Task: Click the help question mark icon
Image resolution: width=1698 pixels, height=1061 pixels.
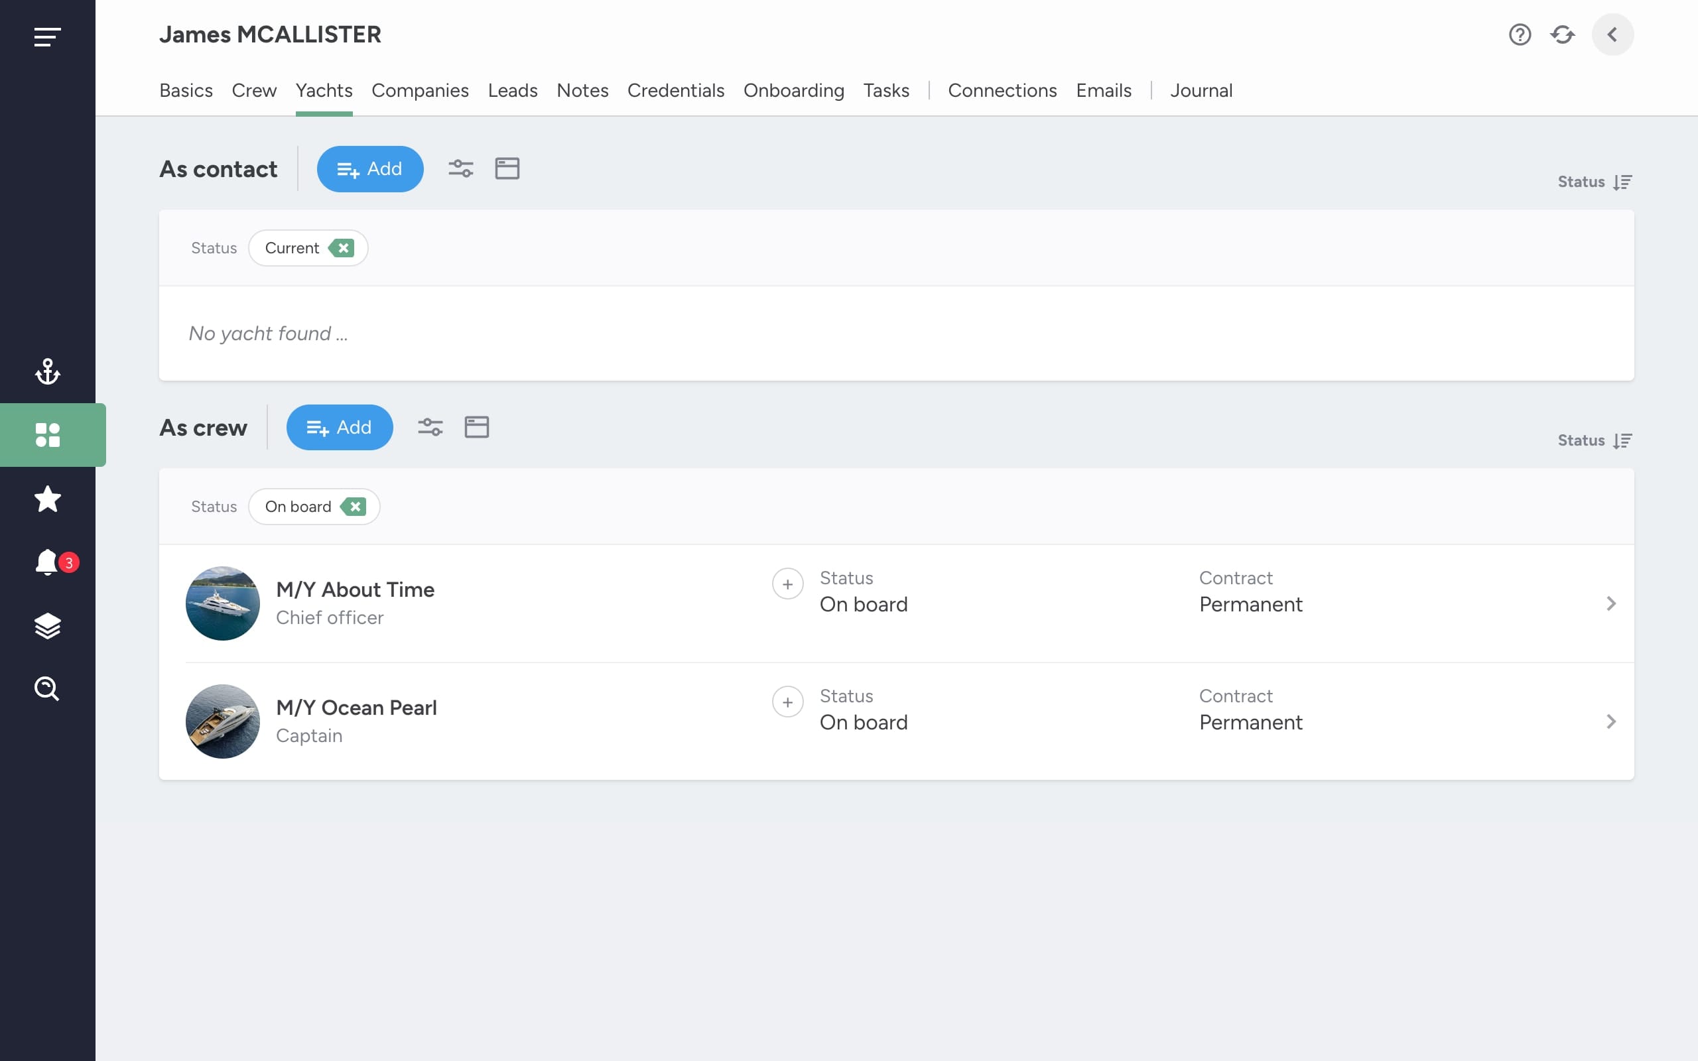Action: 1520,34
